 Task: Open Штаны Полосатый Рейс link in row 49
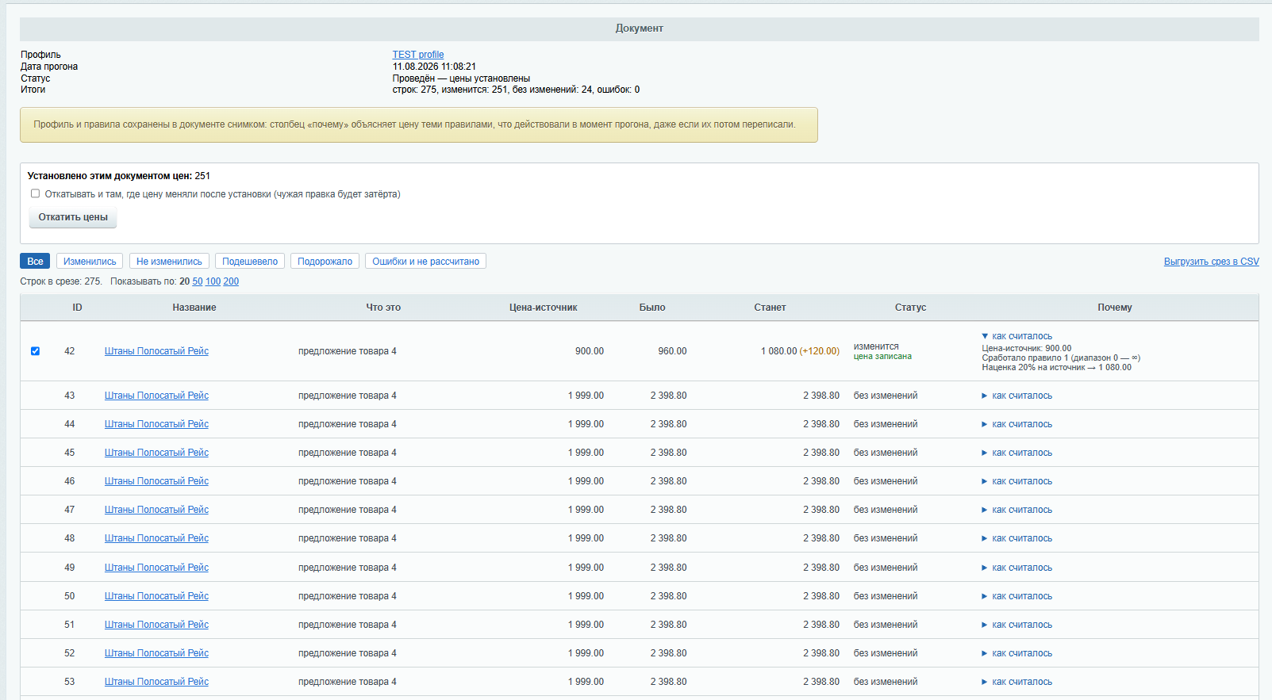pyautogui.click(x=156, y=568)
